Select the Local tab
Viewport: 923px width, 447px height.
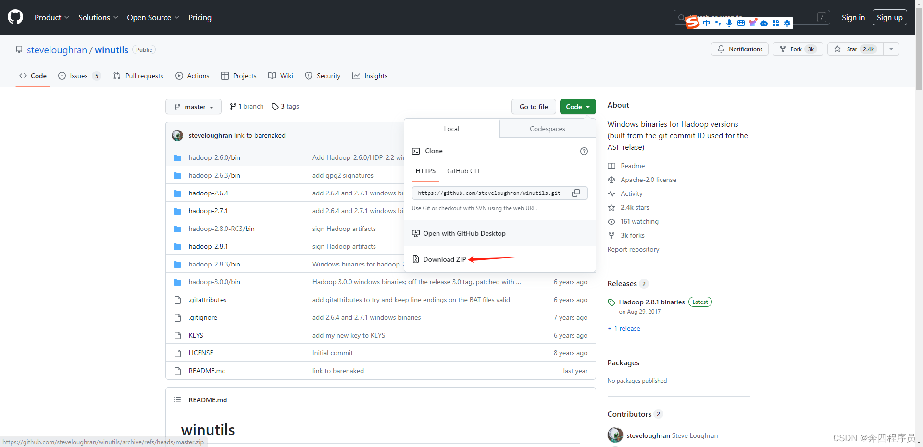coord(451,129)
